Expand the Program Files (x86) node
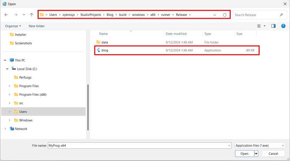This screenshot has width=290, height=161. click(9, 95)
